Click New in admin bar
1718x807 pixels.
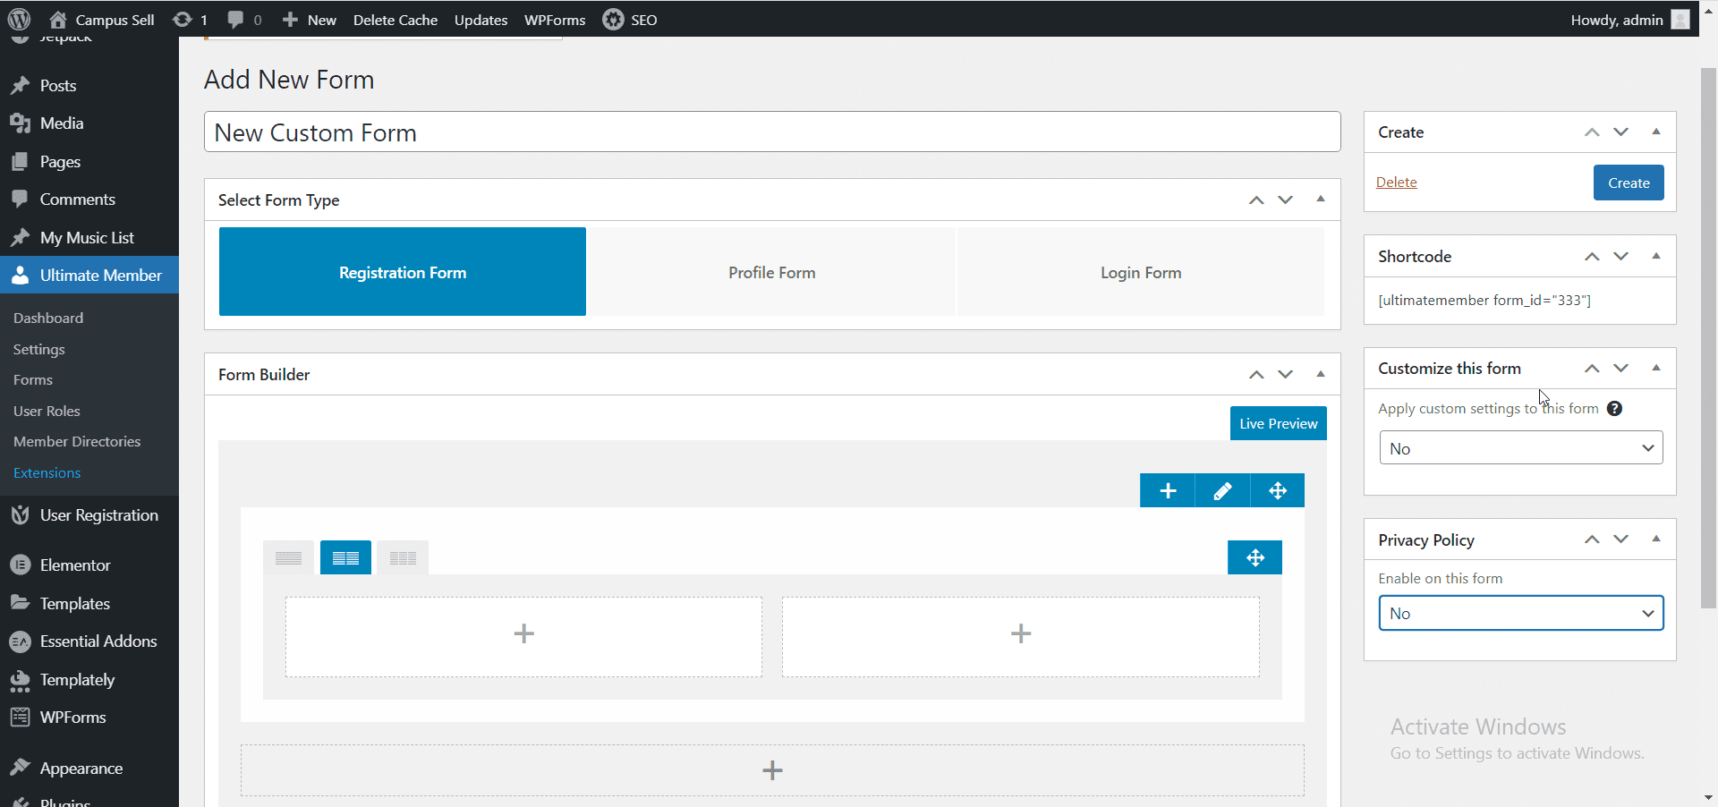coord(309,20)
